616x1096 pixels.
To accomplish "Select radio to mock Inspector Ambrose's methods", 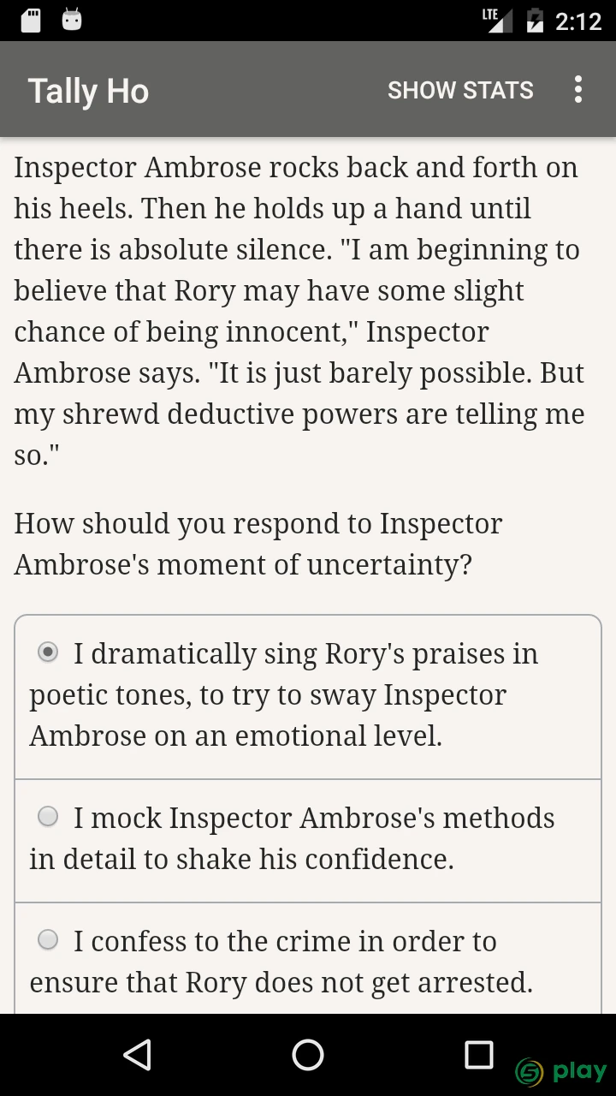I will (x=49, y=818).
